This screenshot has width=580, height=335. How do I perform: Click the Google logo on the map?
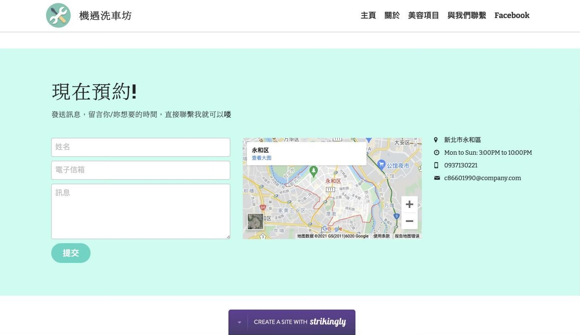click(331, 229)
